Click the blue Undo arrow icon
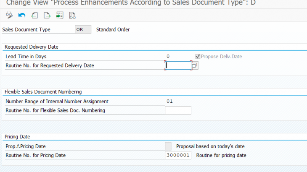This screenshot has width=307, height=172. coord(22,16)
